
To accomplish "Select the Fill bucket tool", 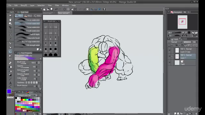I will [10, 71].
